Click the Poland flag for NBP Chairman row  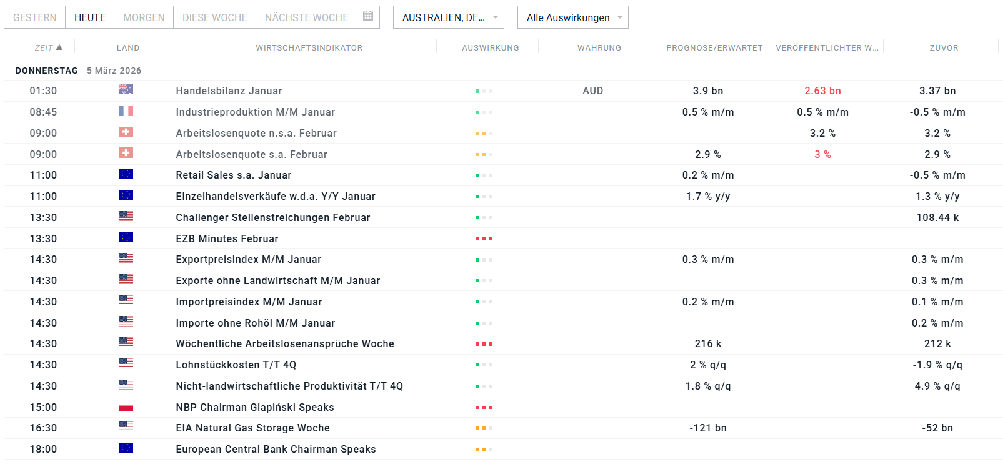[126, 407]
